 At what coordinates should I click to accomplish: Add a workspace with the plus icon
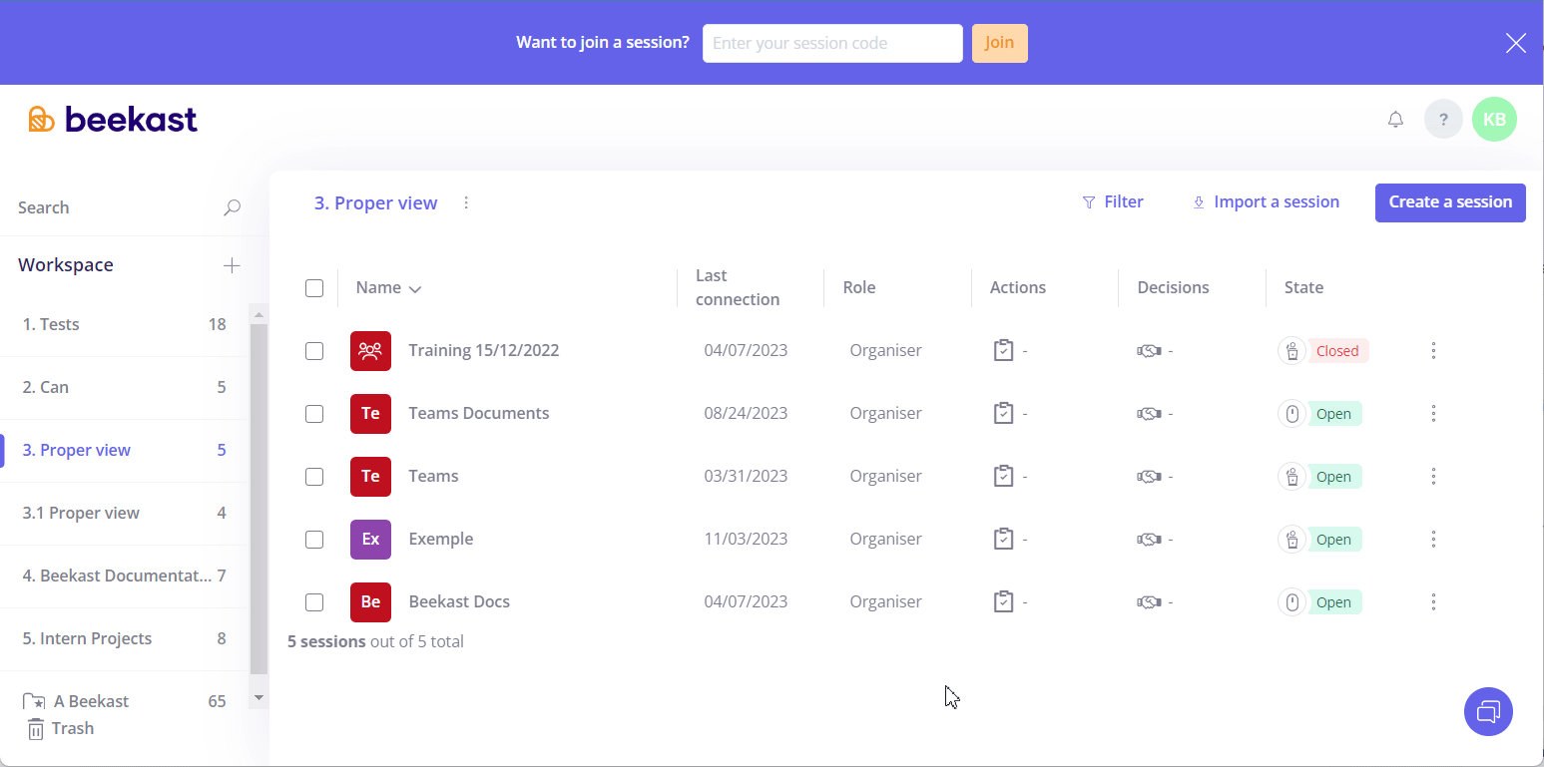pyautogui.click(x=232, y=265)
